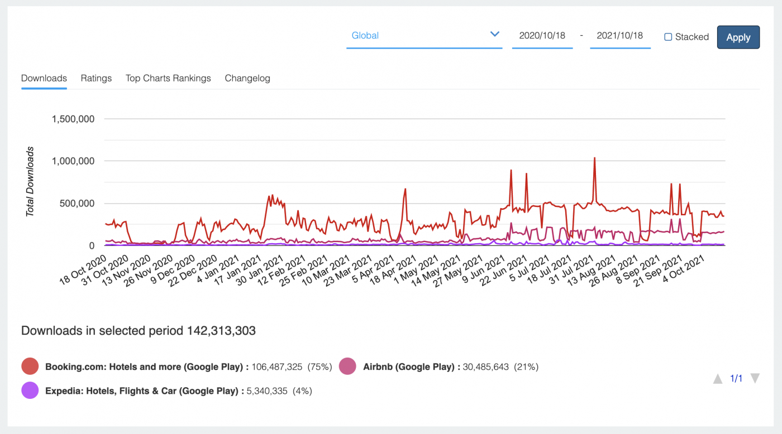Click the Expedia purple legend circle
This screenshot has width=782, height=434.
[x=30, y=390]
